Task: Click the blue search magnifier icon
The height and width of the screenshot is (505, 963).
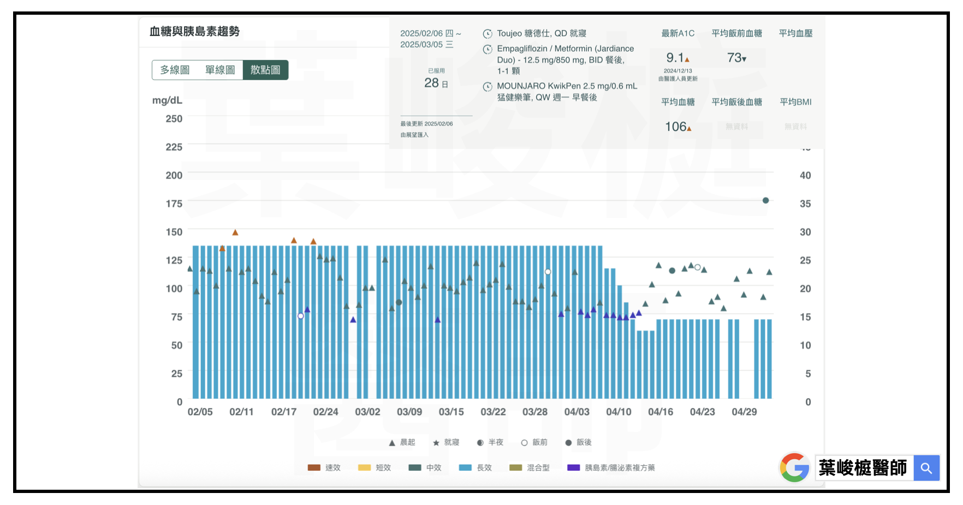Action: (x=926, y=468)
